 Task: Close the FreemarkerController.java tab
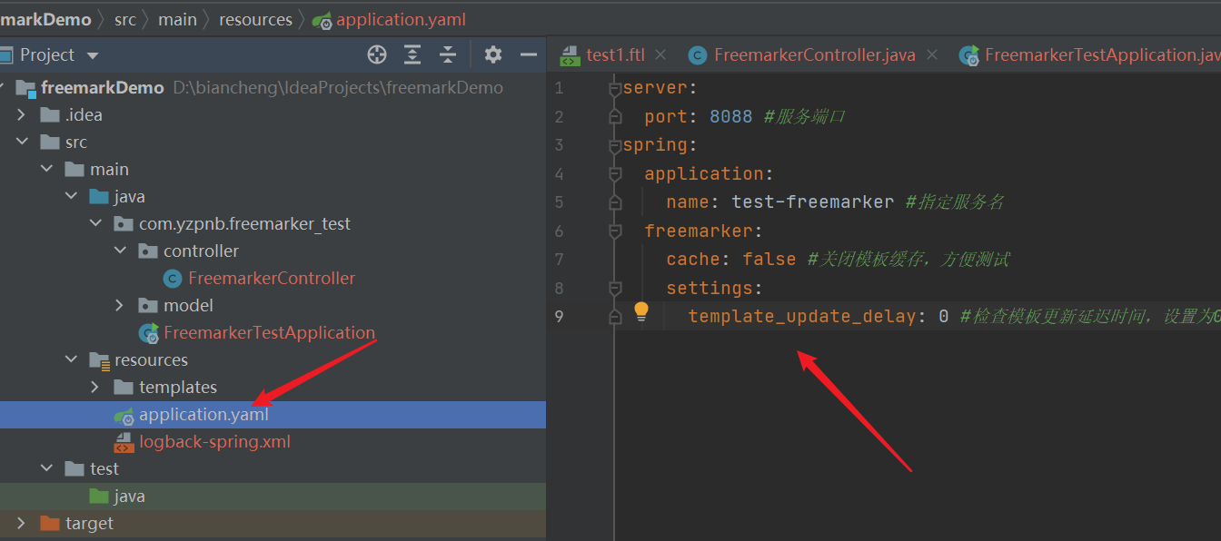[x=932, y=55]
